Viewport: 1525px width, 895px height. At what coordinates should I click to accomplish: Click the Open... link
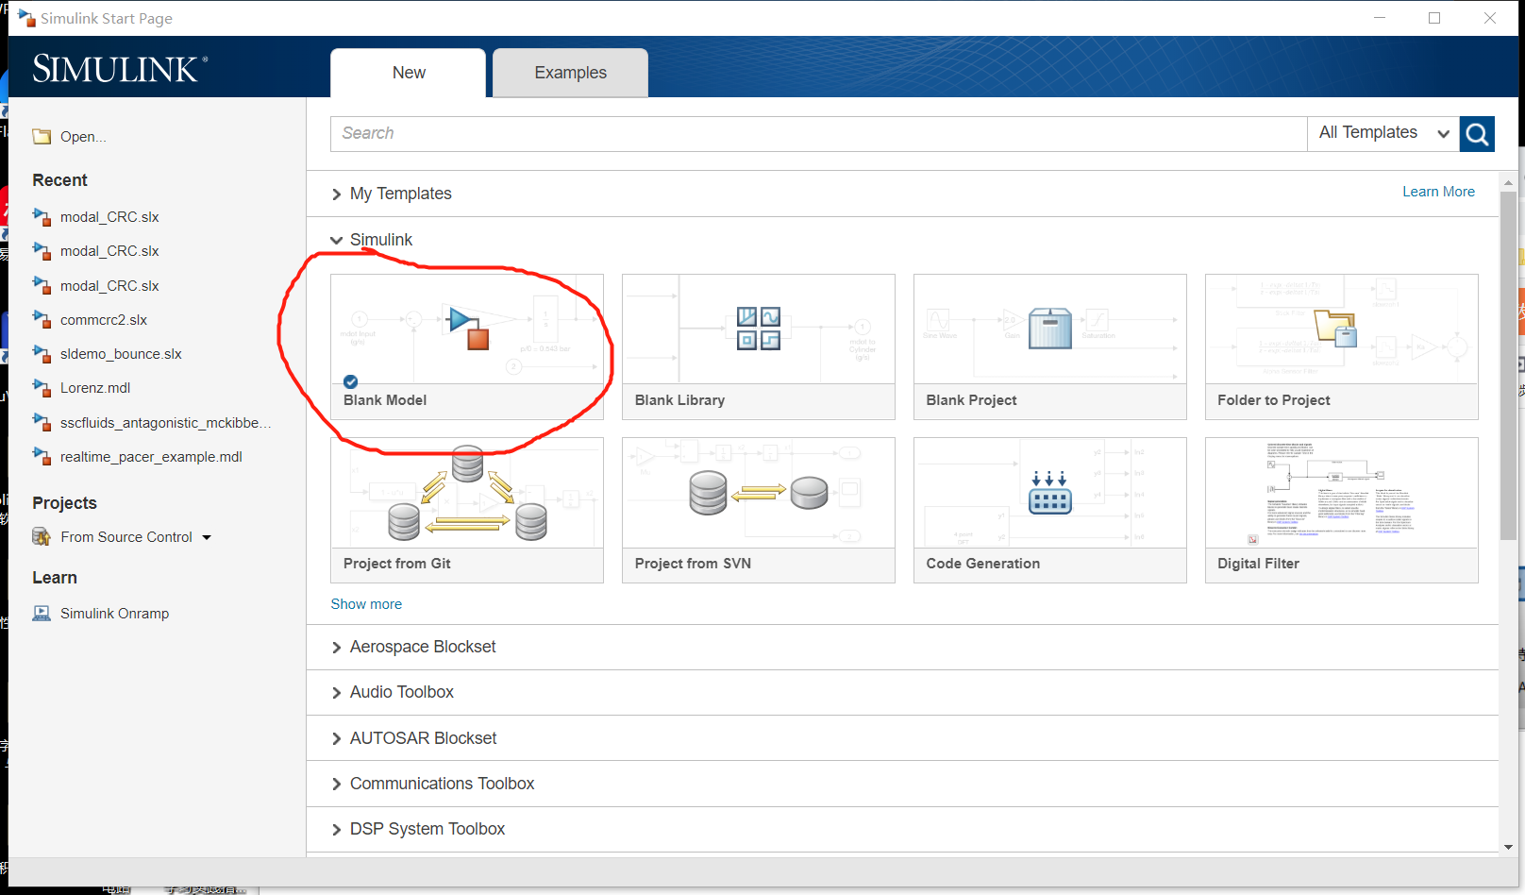coord(83,137)
